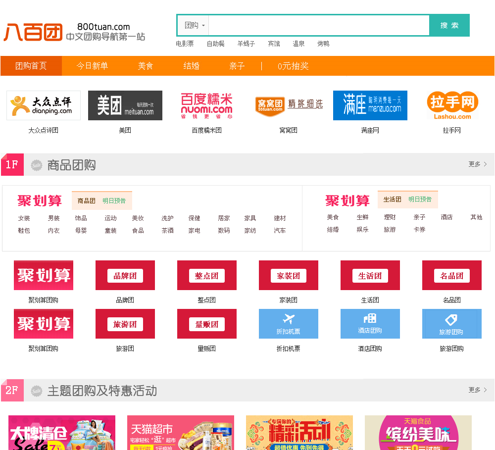This screenshot has width=495, height=450.
Task: Open the 天猫食品 缤纷美味 banner
Action: pyautogui.click(x=418, y=433)
